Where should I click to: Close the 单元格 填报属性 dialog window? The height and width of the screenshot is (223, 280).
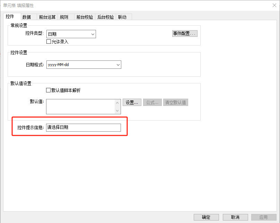coord(272,6)
